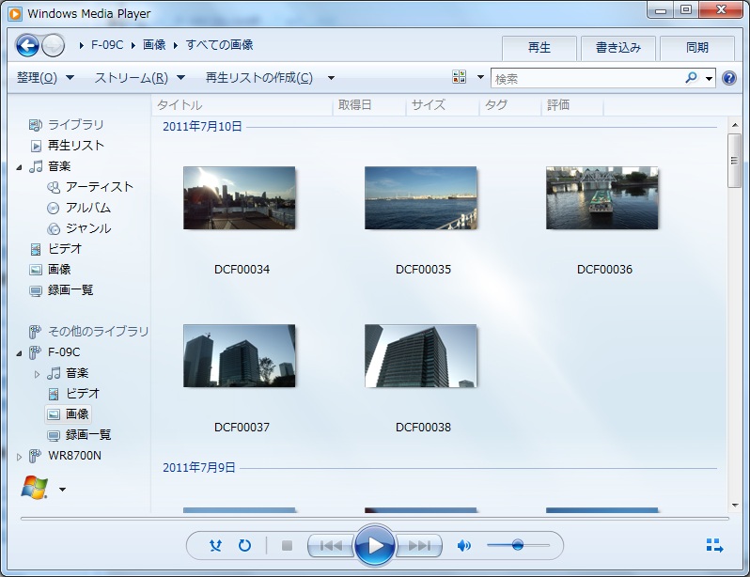Select 画像 under F-09C

click(68, 413)
